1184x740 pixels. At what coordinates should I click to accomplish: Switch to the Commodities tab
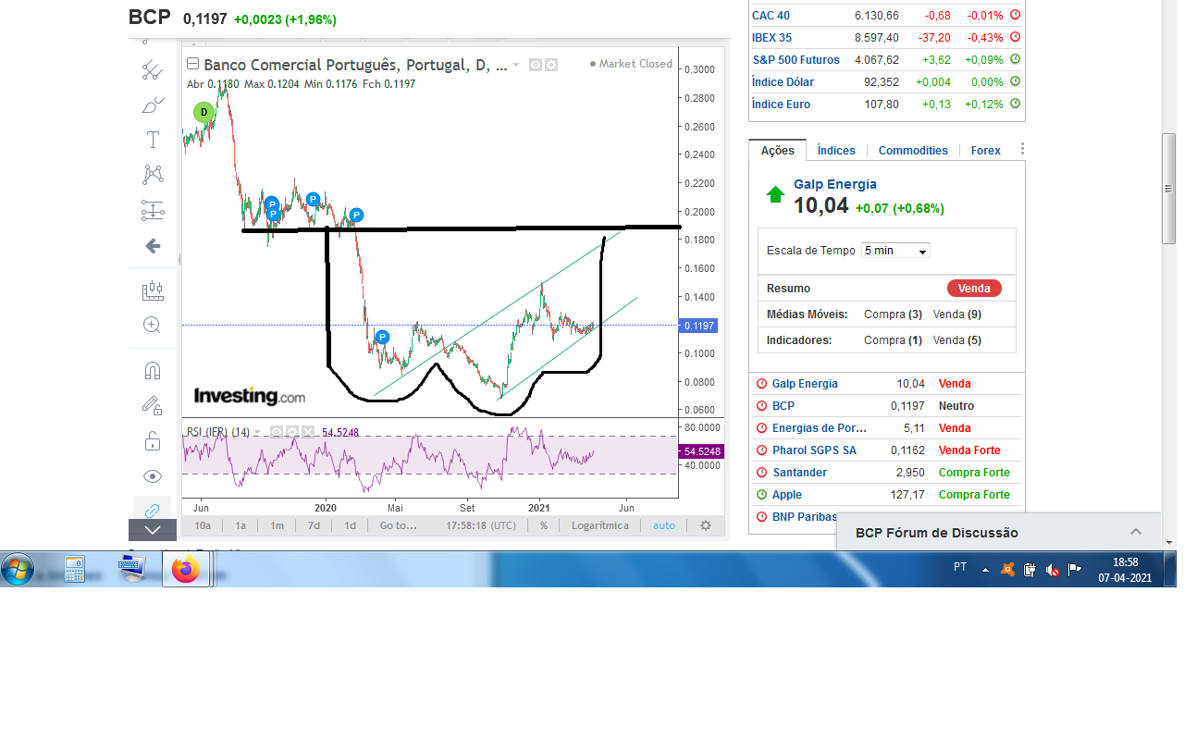[x=913, y=151]
